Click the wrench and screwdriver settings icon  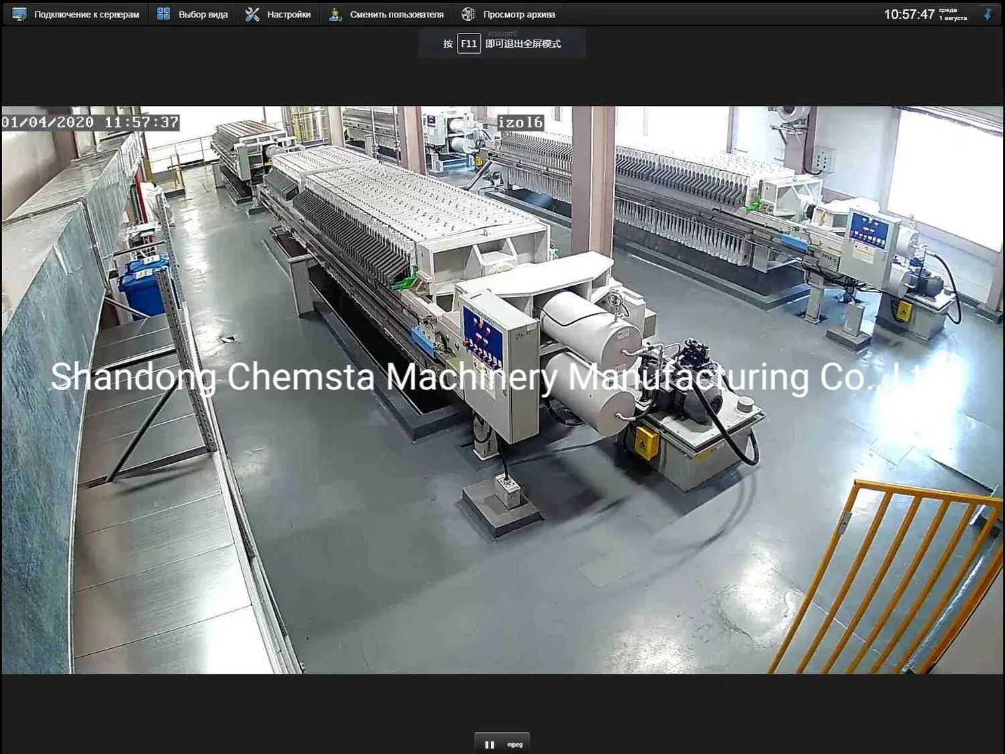tap(252, 14)
